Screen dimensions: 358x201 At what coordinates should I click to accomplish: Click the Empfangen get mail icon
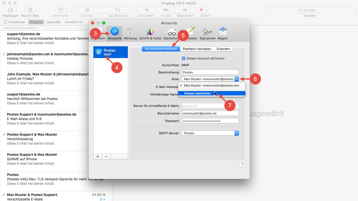(x=10, y=10)
